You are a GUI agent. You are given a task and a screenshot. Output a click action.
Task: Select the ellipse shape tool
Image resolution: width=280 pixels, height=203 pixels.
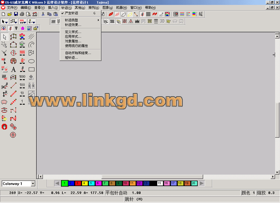(x=31, y=61)
